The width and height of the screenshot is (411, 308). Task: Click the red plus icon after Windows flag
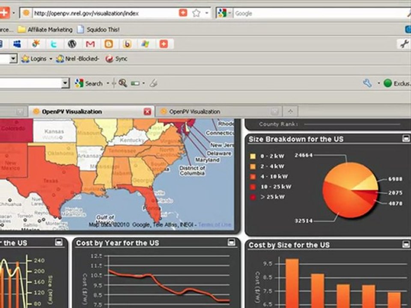[x=164, y=44]
